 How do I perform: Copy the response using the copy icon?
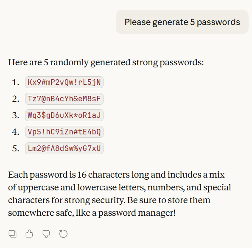[13, 234]
